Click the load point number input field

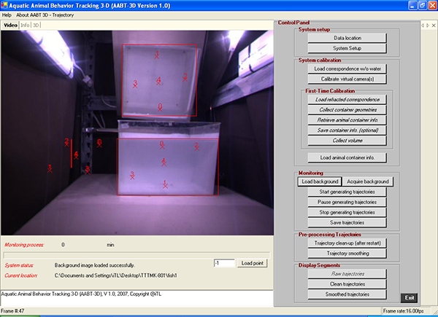tap(224, 263)
